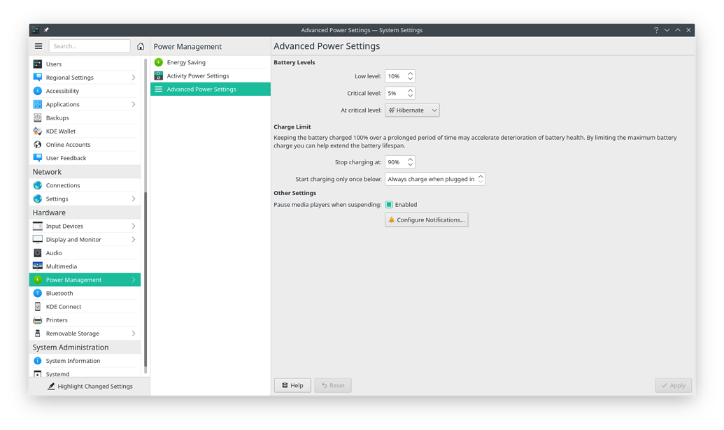The image size is (724, 430).
Task: Open Bluetooth settings entry
Action: pyautogui.click(x=85, y=293)
